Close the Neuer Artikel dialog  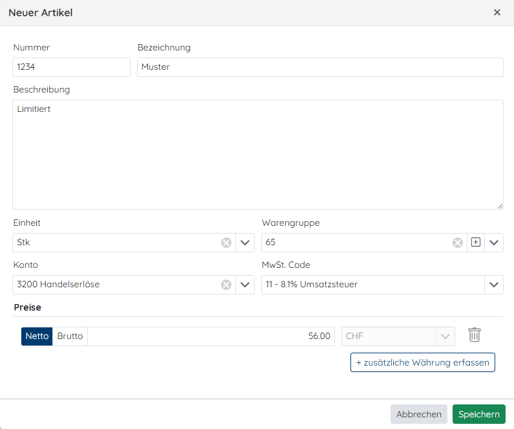[497, 12]
